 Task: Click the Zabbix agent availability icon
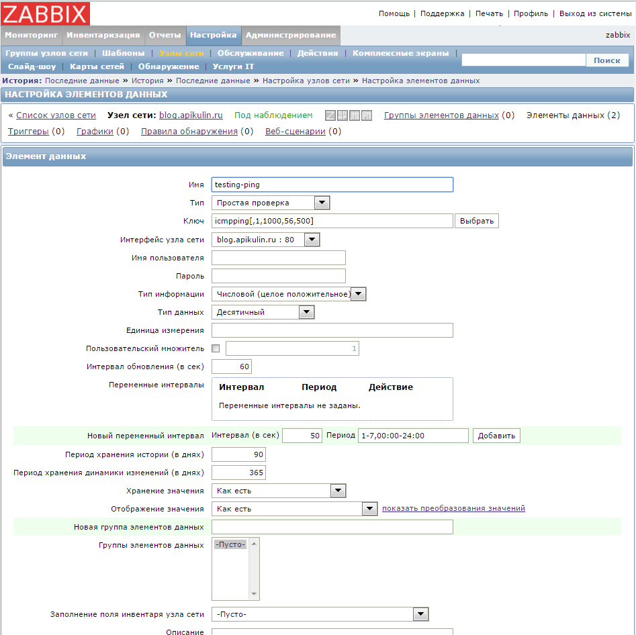coord(330,115)
